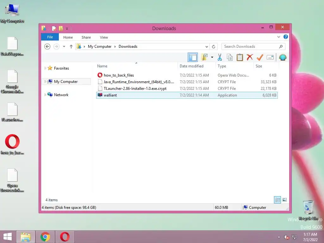The image size is (324, 243).
Task: Open the breadcrumb arrow after My Computer
Action: click(x=115, y=47)
